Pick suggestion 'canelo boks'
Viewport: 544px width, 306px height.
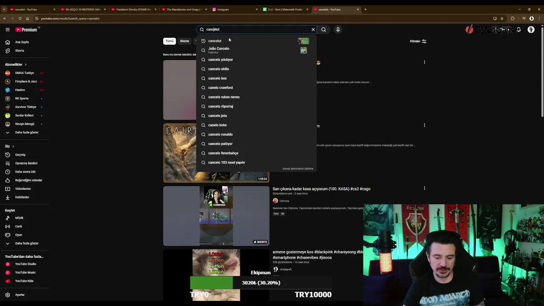tap(257, 125)
